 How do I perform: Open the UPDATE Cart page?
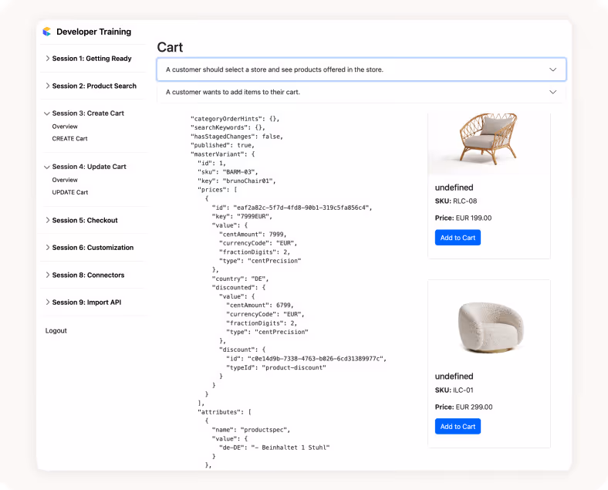(x=70, y=192)
